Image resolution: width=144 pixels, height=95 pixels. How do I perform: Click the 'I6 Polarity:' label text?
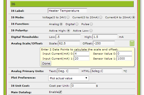click(x=20, y=31)
